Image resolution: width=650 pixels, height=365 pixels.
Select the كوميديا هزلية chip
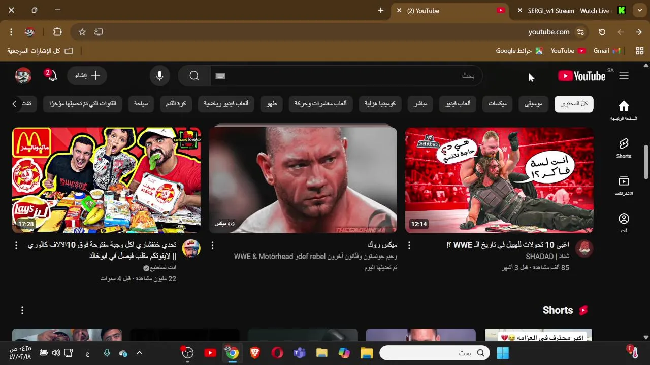pyautogui.click(x=380, y=104)
